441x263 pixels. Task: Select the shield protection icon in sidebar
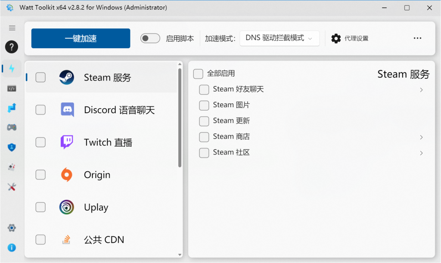[x=12, y=147]
